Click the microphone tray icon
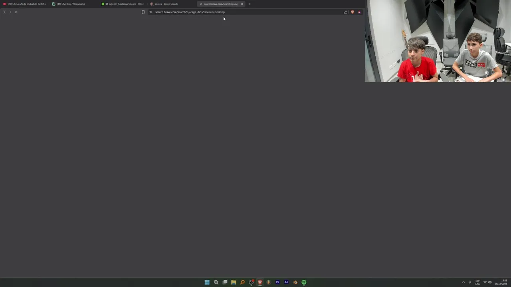Viewport: 511px width, 287px height. click(x=470, y=282)
